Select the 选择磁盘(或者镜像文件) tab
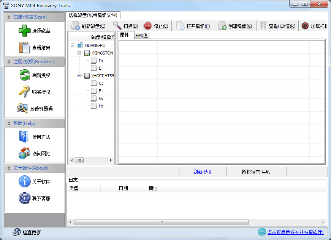Viewport: 331px width, 240px height. [x=93, y=15]
